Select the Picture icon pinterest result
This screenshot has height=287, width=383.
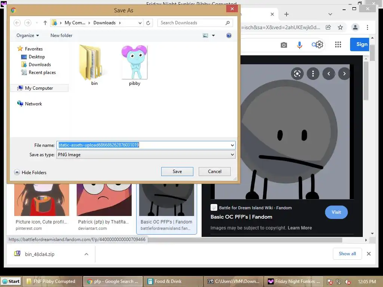pos(42,207)
